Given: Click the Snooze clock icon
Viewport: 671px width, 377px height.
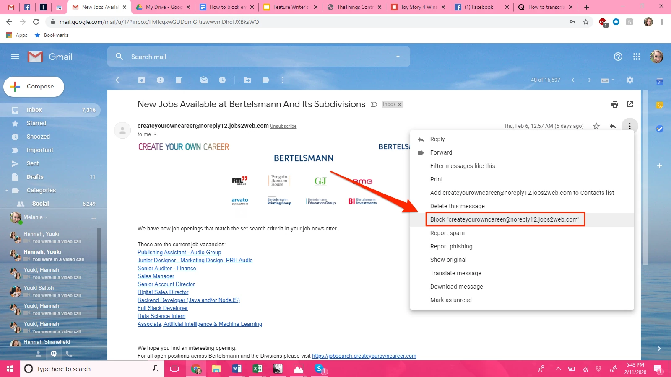Looking at the screenshot, I should tap(222, 80).
